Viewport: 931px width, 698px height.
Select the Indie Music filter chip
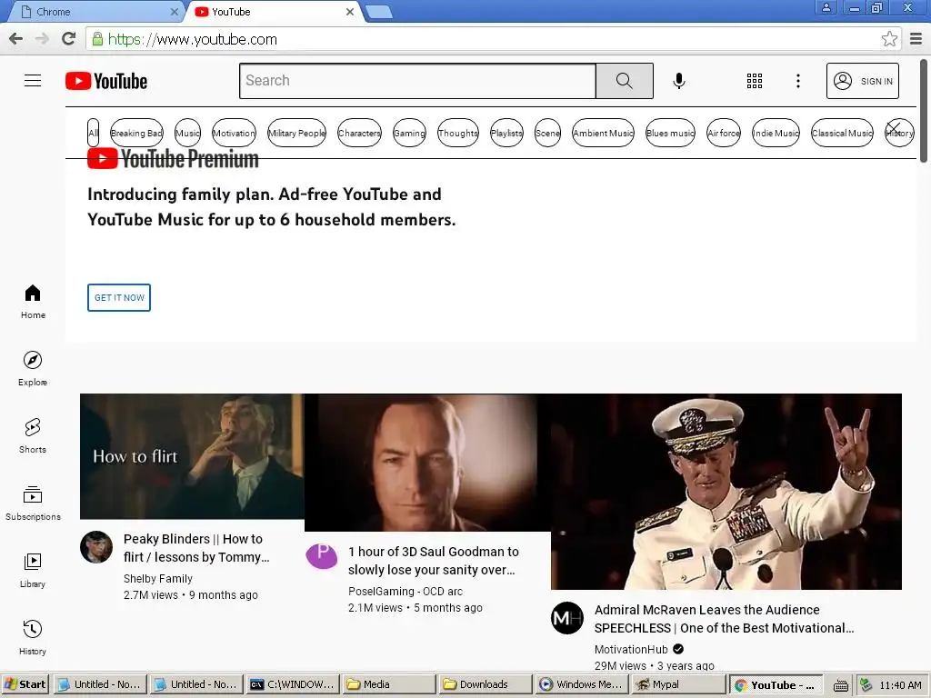776,133
